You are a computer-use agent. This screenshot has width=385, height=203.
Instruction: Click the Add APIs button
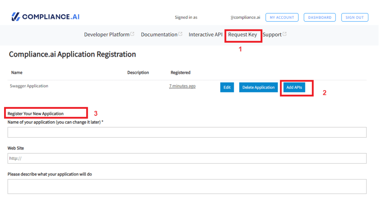click(294, 88)
